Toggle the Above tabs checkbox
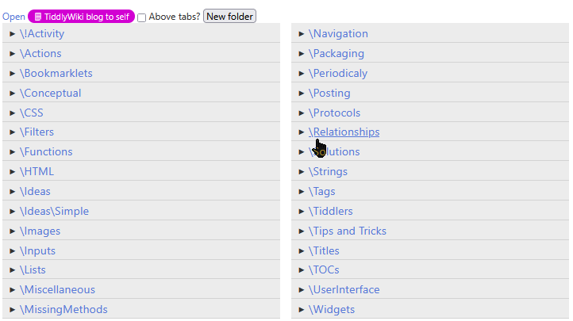The height and width of the screenshot is (321, 573). click(x=142, y=17)
